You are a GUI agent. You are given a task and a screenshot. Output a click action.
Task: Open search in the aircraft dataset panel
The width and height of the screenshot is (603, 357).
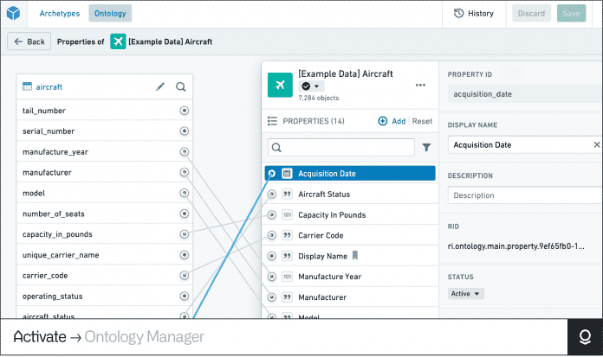click(181, 86)
